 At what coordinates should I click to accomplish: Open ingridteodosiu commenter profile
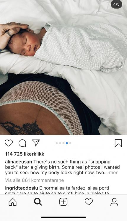22,188
